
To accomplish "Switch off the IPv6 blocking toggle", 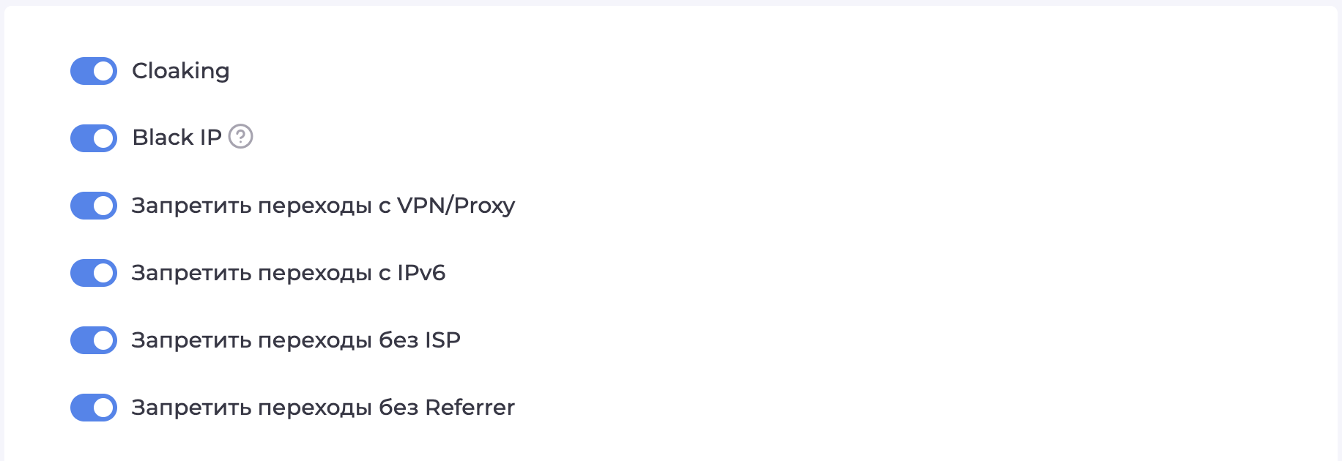I will tap(93, 273).
